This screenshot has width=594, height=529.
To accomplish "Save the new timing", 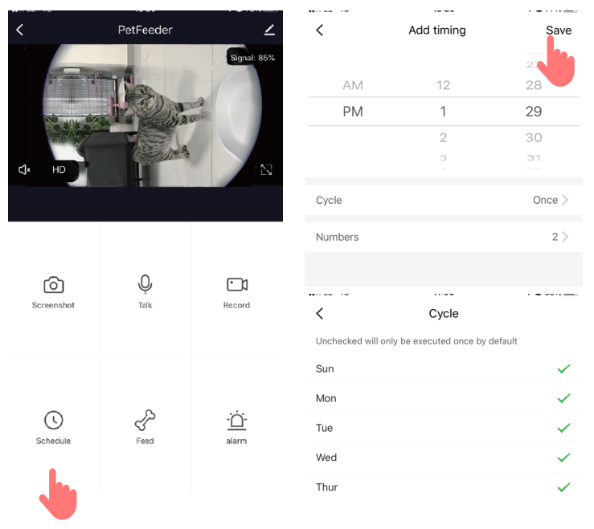I will tap(558, 31).
